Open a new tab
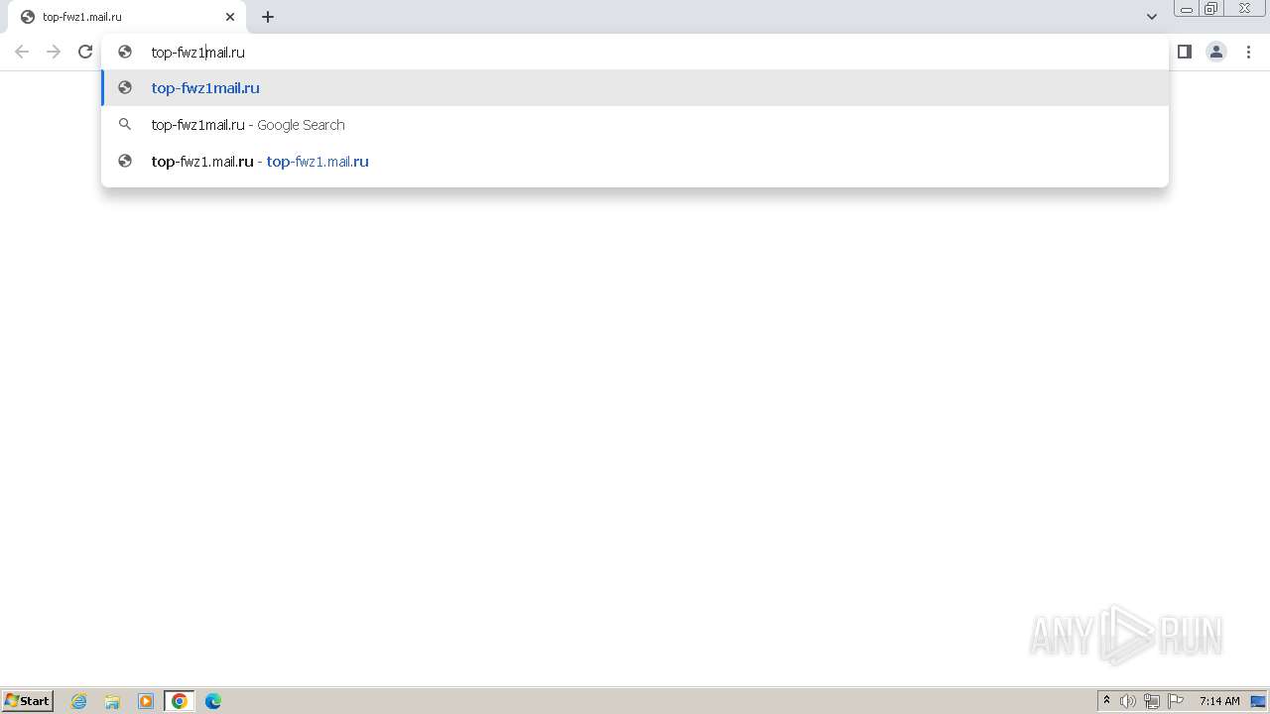 pos(268,17)
